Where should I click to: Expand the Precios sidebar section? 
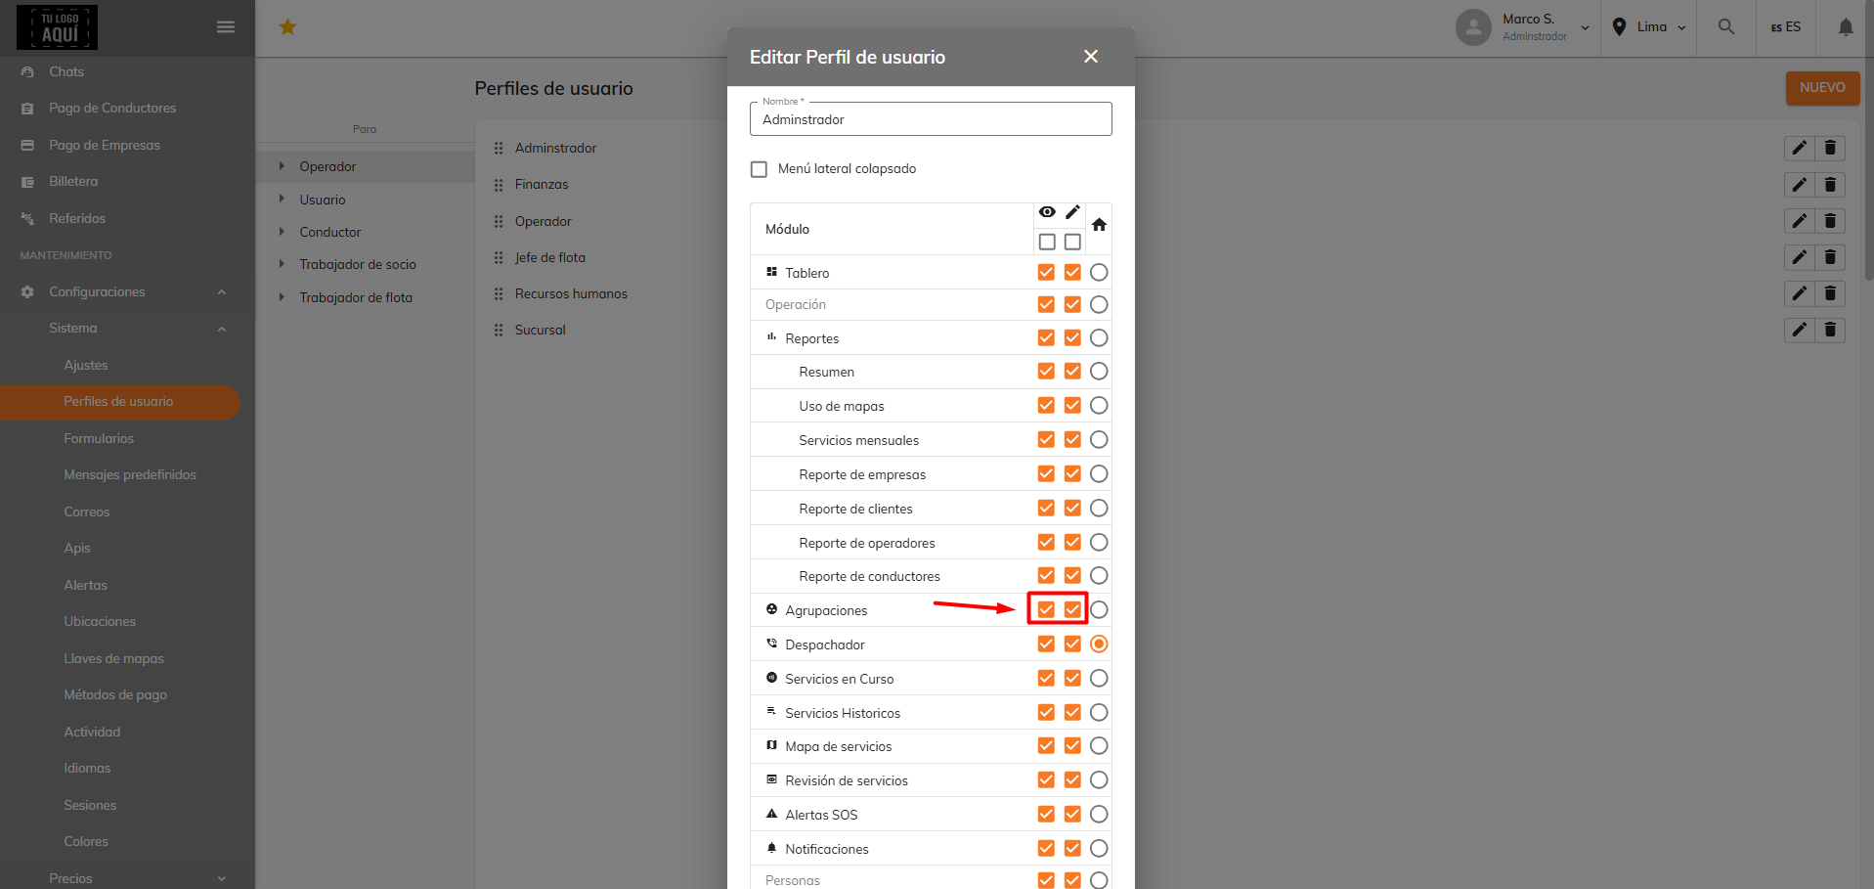[222, 878]
